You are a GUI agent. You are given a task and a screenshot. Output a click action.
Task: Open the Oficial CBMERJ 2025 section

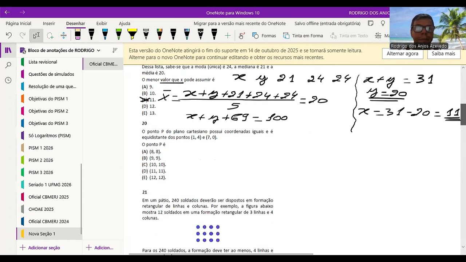tap(49, 197)
